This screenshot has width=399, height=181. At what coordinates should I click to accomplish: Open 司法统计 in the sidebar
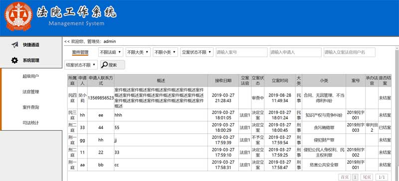(x=31, y=123)
